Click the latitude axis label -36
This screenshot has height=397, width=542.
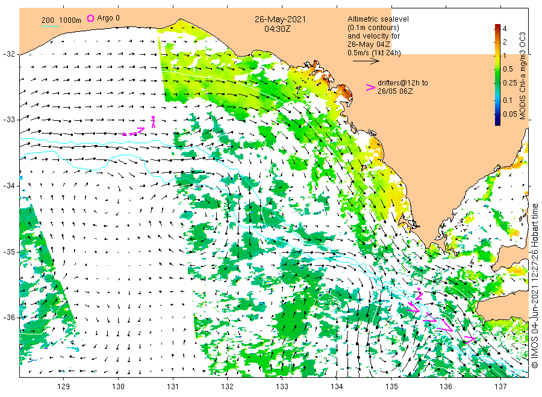tap(10, 318)
